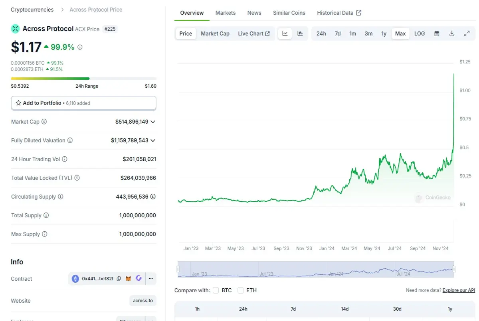The height and width of the screenshot is (321, 479).
Task: Click star icon in Add to Portfolio
Action: [18, 103]
